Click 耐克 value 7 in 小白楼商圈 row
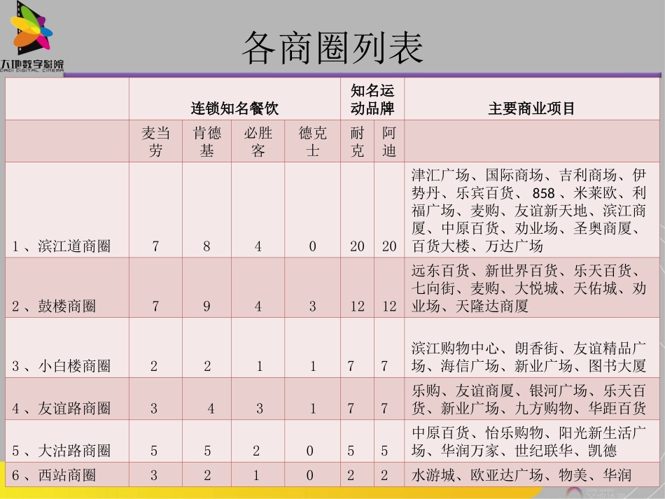Image resolution: width=665 pixels, height=499 pixels. tap(351, 366)
